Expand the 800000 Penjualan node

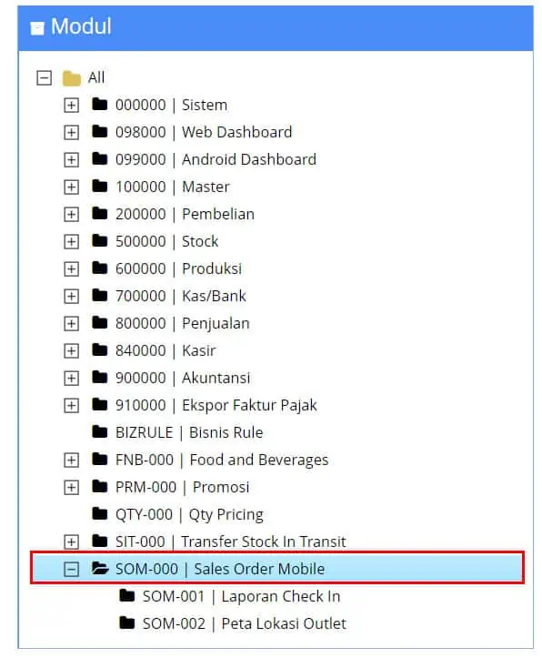tap(71, 324)
